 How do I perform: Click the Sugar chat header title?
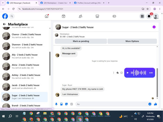[78, 27]
